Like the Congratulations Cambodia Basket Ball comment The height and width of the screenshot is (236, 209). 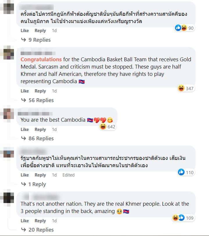click(25, 91)
